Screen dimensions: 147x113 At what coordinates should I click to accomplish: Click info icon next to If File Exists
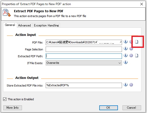coord(126,62)
